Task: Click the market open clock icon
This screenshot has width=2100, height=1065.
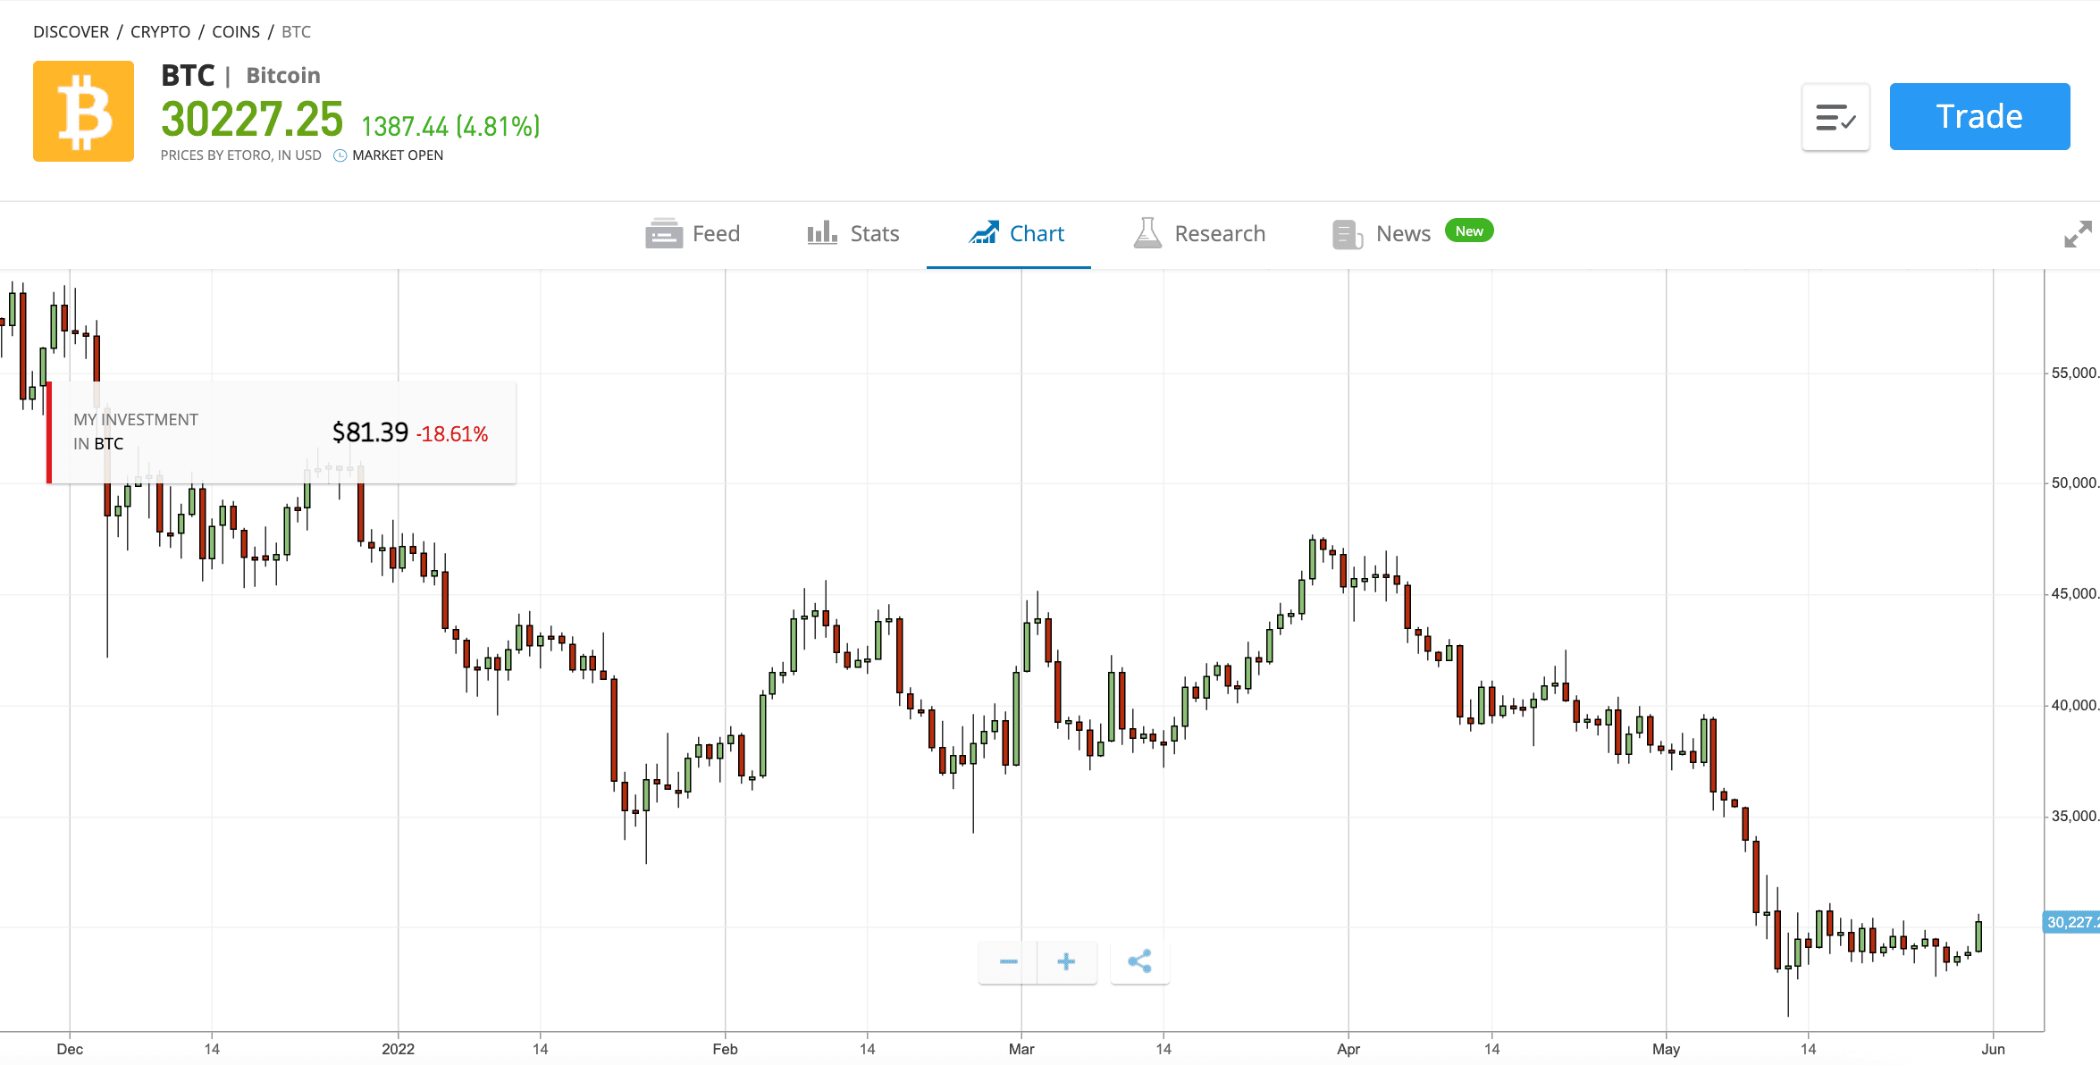Action: tap(340, 155)
